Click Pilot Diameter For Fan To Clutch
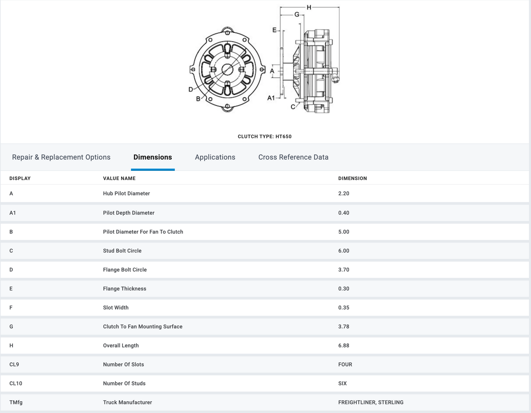The image size is (531, 413). tap(143, 232)
